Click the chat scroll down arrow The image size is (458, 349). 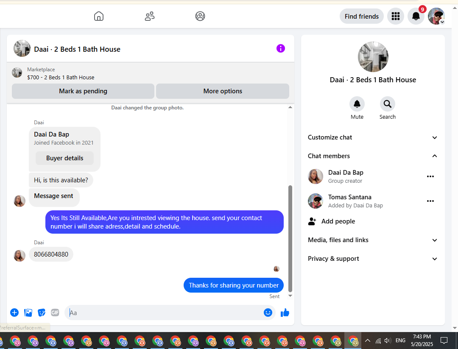pos(290,296)
